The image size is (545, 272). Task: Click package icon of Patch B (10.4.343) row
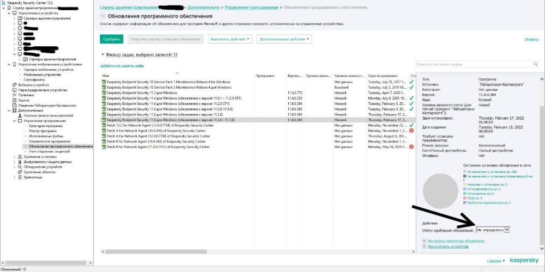[x=104, y=141]
